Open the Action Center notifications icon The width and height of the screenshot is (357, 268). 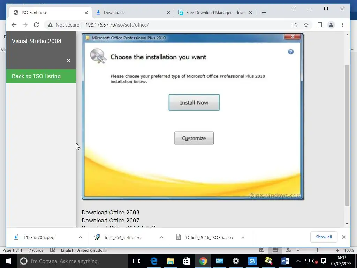(323, 261)
